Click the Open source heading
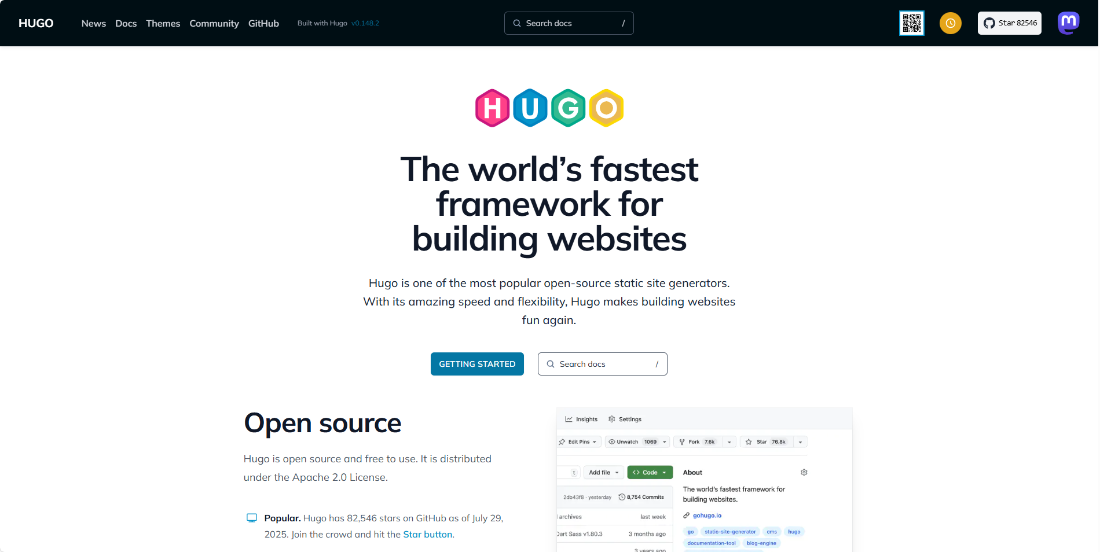This screenshot has width=1100, height=552. (x=322, y=423)
